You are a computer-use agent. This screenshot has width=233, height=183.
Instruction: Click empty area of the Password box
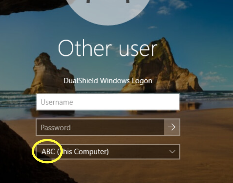click(x=117, y=127)
